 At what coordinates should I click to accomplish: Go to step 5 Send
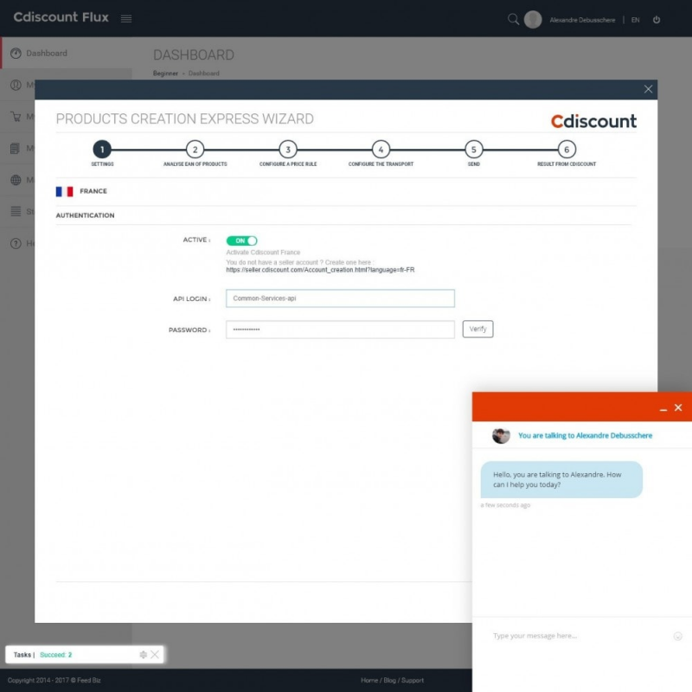(473, 150)
